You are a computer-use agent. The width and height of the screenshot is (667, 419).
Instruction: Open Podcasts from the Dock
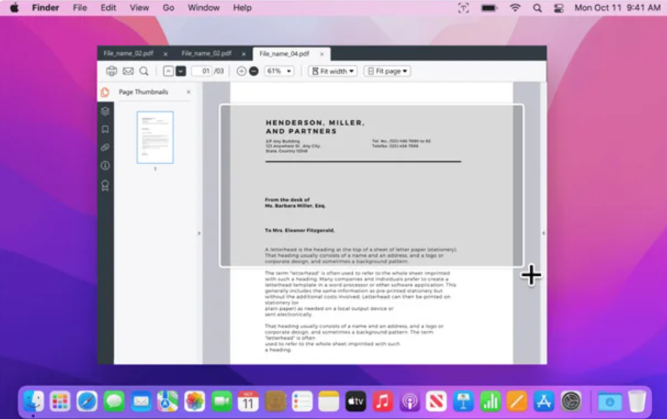tap(409, 401)
